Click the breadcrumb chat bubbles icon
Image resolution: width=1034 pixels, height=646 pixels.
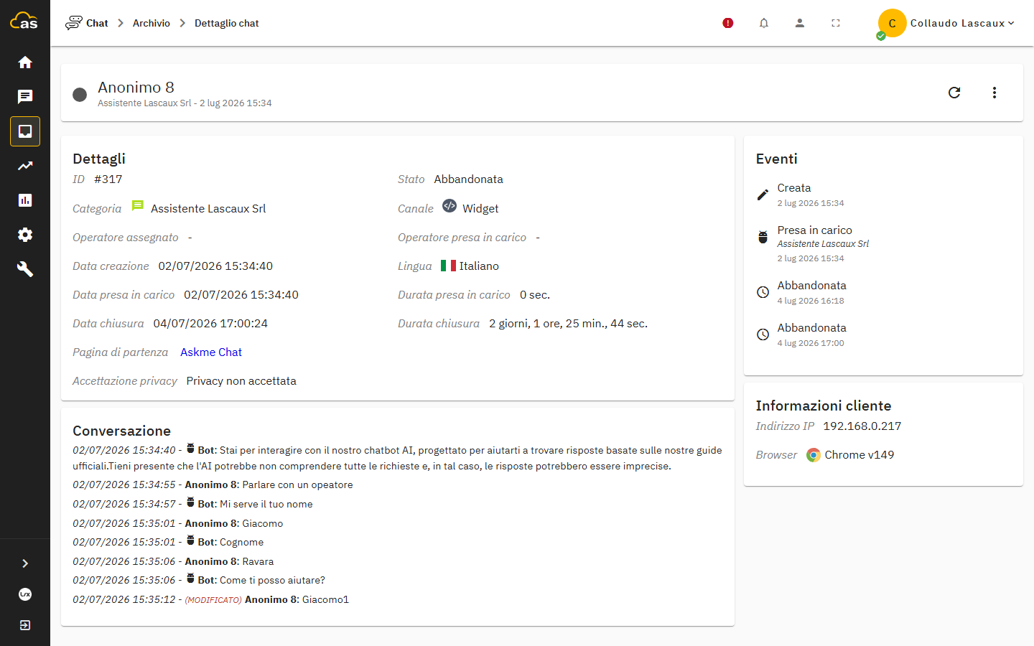click(x=73, y=23)
